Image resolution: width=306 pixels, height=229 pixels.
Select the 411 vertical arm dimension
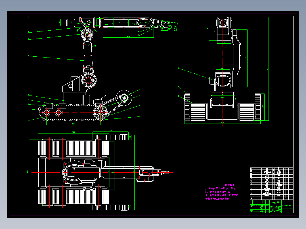coord(246,58)
